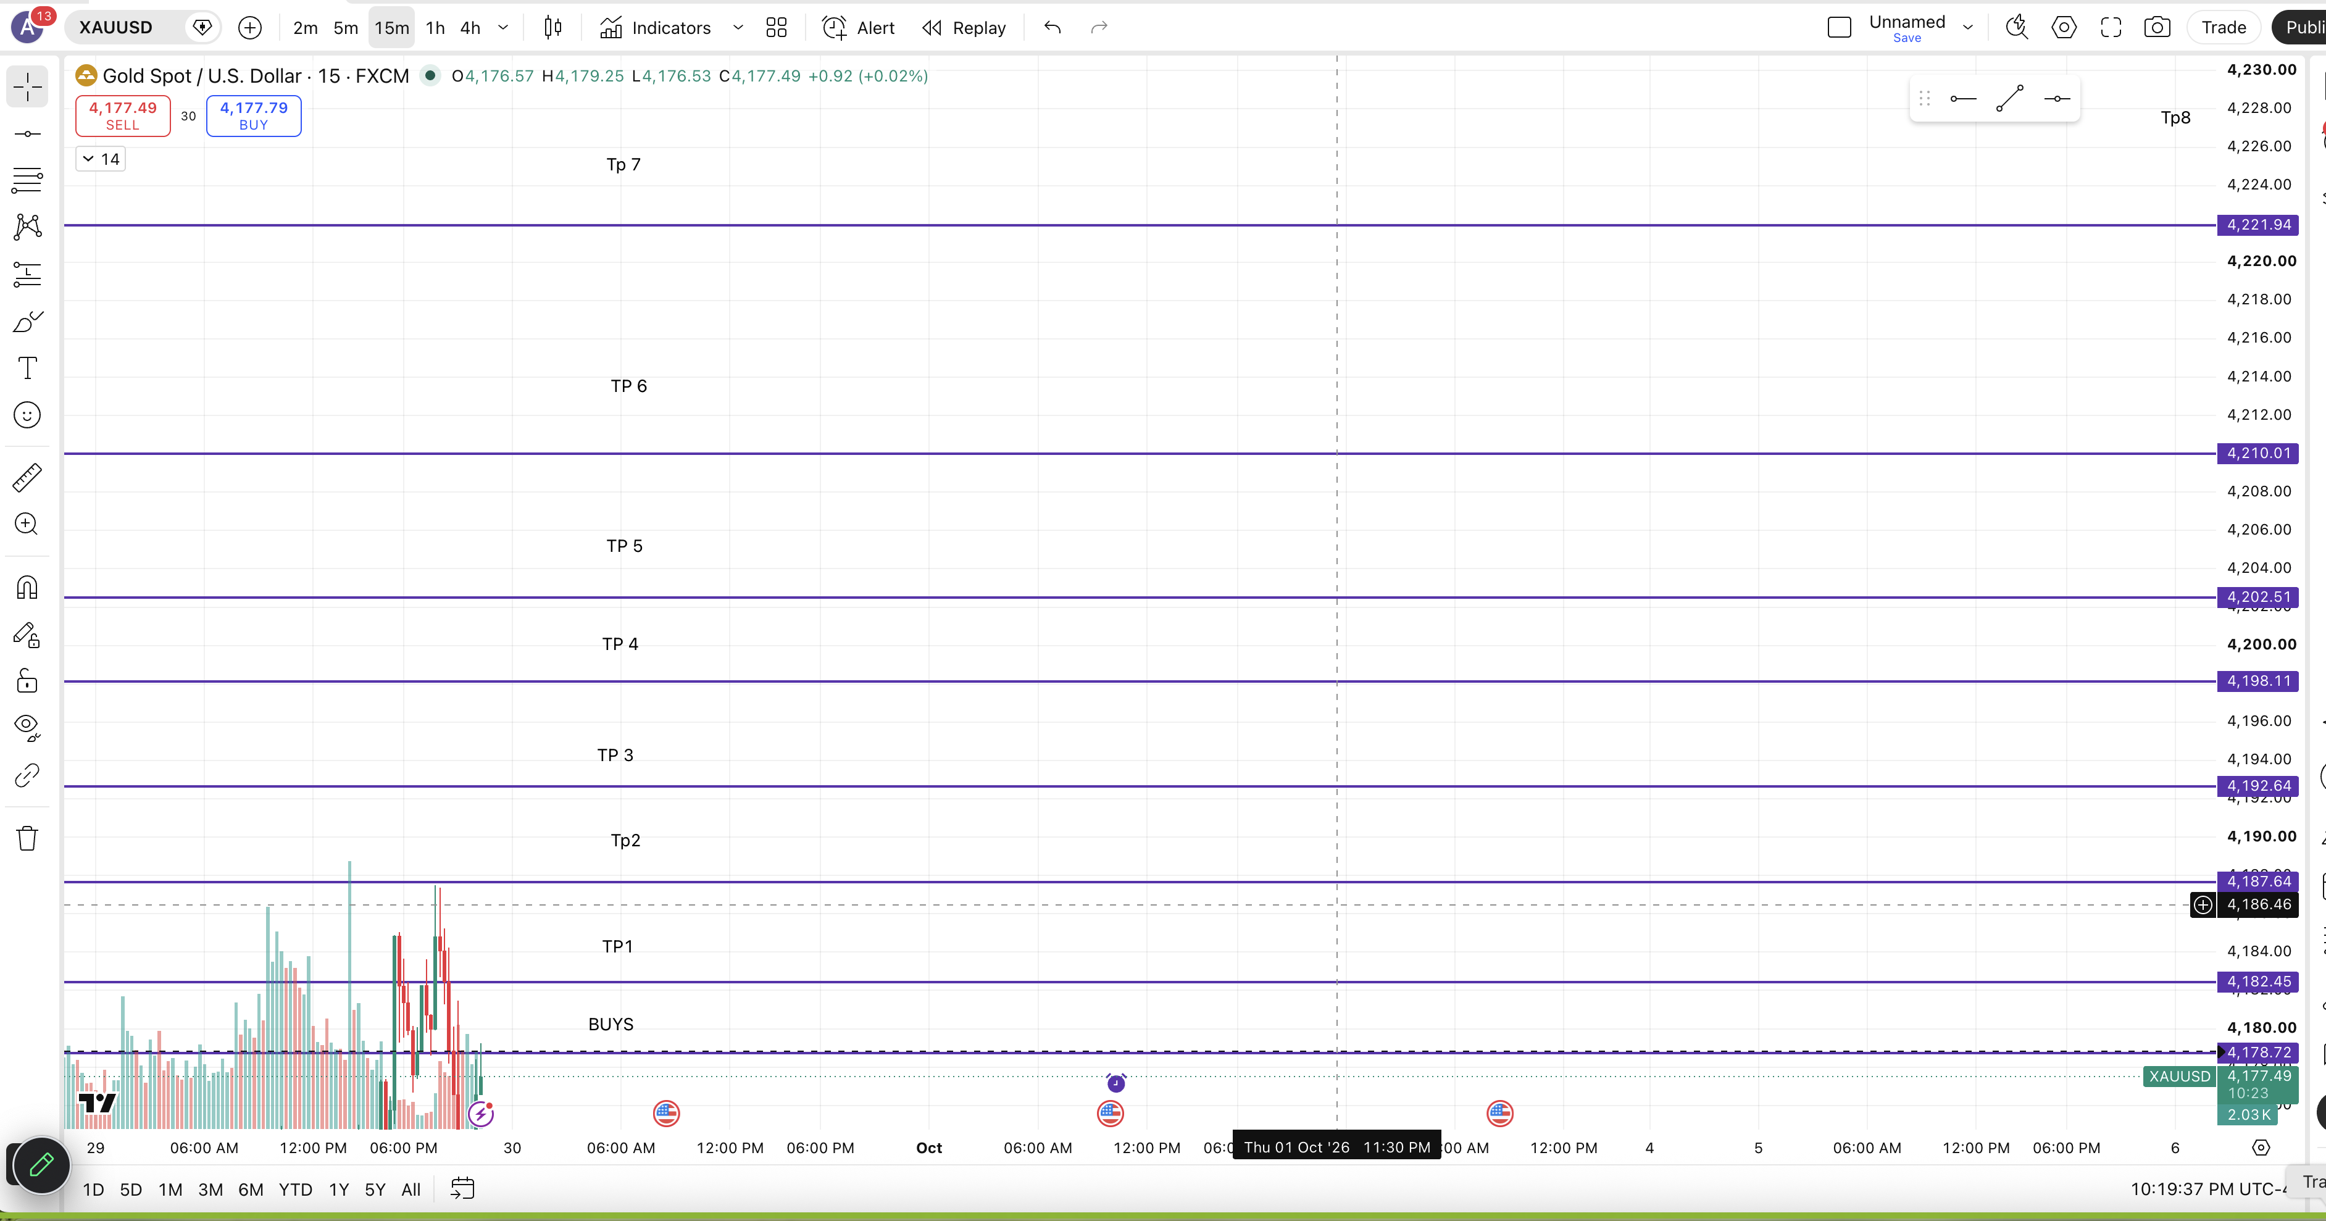The image size is (2326, 1221).
Task: Open the XAUUSD symbol search
Action: (x=115, y=28)
